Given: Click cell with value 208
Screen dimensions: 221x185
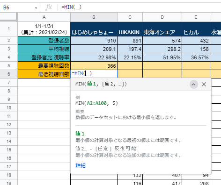Looking at the screenshot, I should [x=196, y=182].
